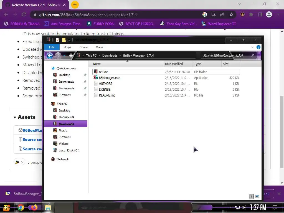
Task: Close the Chrome downloads bar
Action: (x=279, y=194)
